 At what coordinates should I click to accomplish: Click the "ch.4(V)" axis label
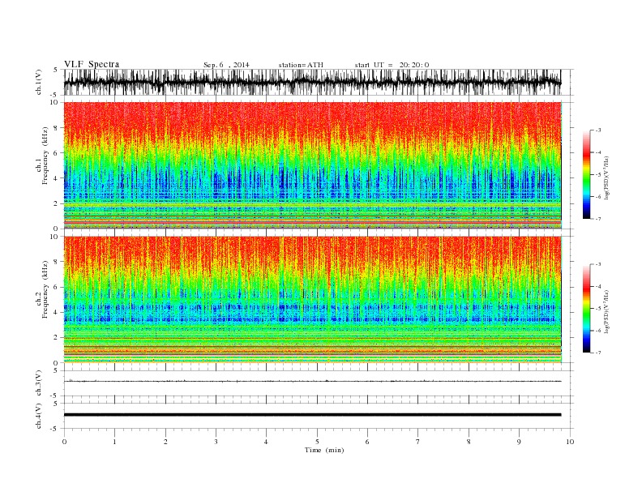point(39,416)
